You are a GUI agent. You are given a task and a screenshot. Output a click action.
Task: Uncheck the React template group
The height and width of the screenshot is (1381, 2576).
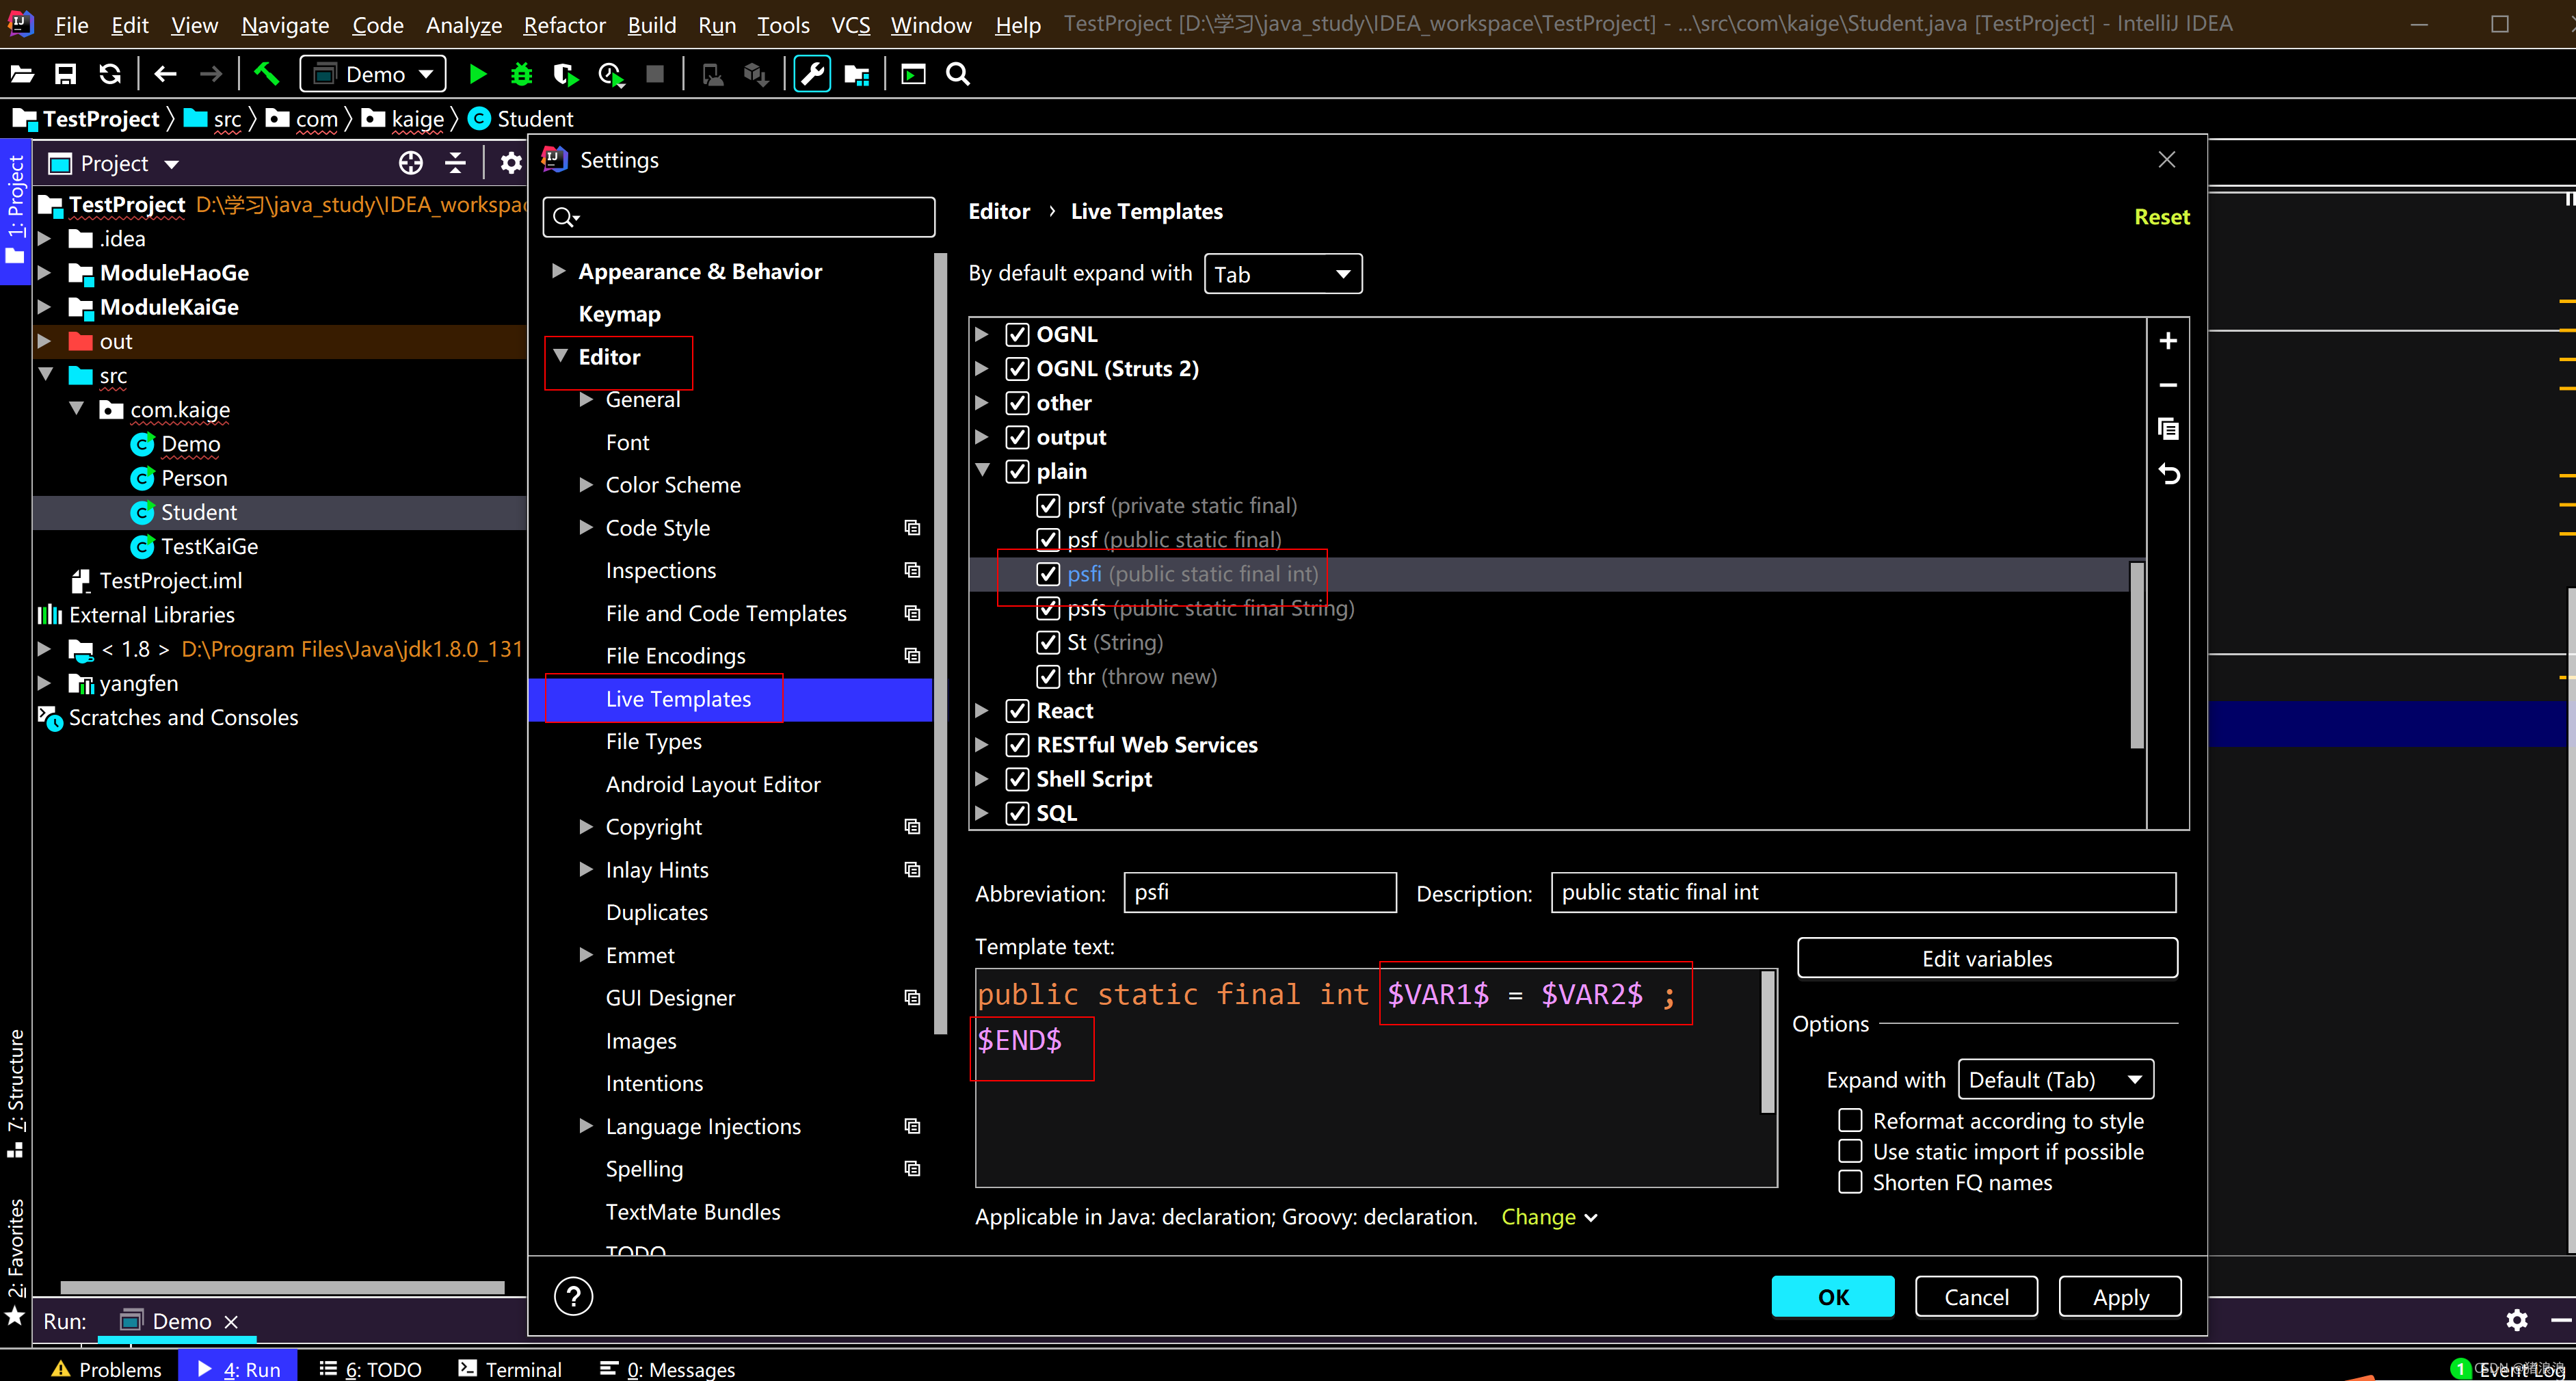(1017, 711)
